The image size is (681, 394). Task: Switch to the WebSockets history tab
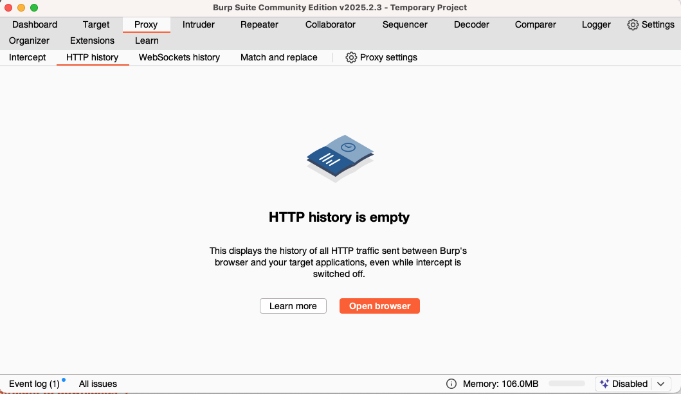(178, 57)
